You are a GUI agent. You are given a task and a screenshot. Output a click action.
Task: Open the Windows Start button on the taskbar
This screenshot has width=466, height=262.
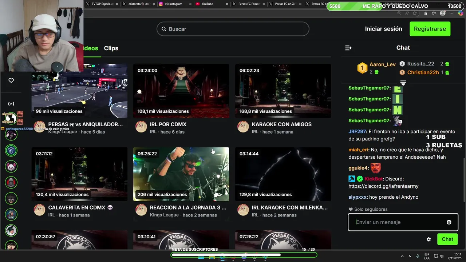click(x=201, y=258)
